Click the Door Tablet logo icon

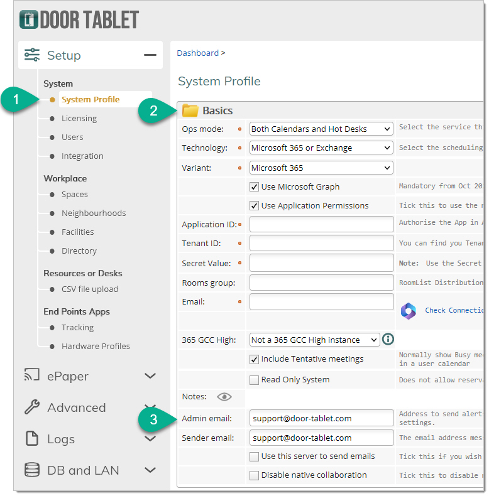[29, 19]
